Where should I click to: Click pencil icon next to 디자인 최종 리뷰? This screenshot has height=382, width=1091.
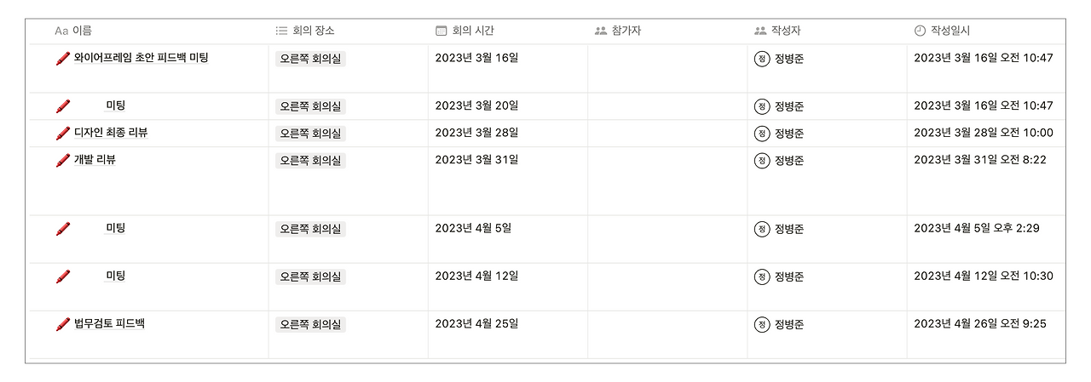tap(62, 134)
